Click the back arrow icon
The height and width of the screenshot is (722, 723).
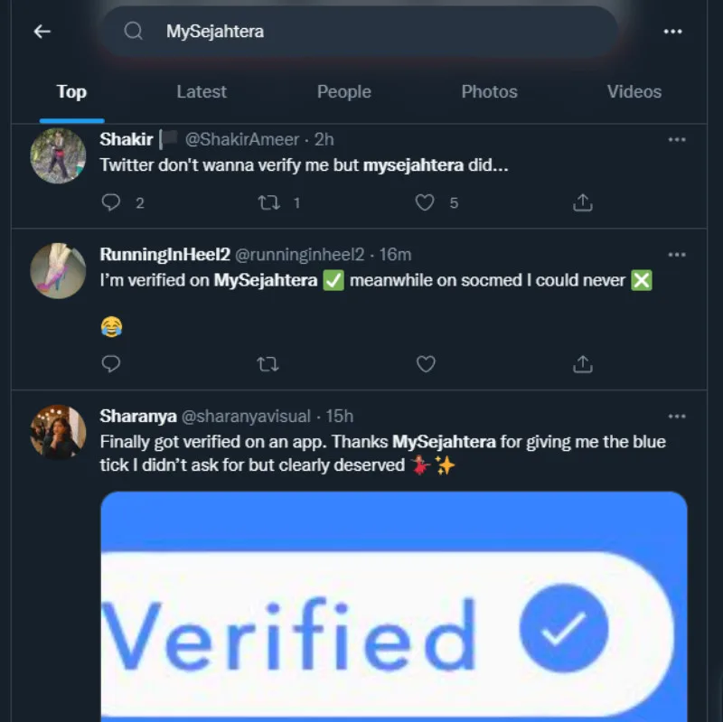[42, 32]
